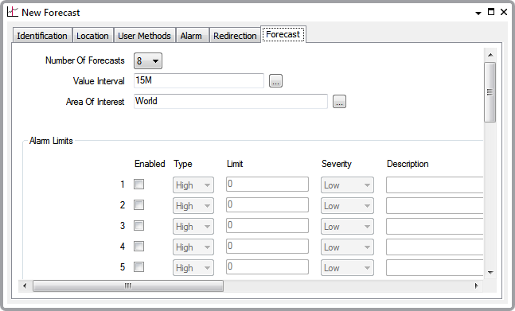Open Severity dropdown for alarm limit 3
Screen dimensions: 515x311
point(347,227)
